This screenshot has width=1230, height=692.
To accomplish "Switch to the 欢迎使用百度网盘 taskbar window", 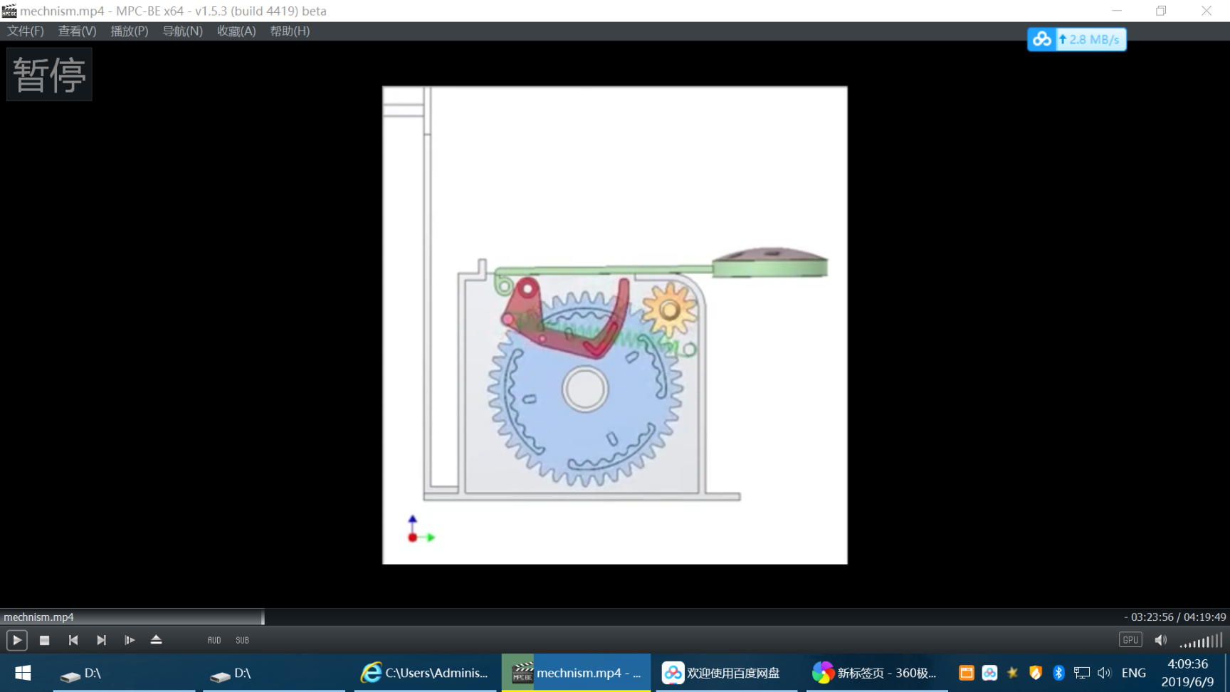I will (727, 673).
